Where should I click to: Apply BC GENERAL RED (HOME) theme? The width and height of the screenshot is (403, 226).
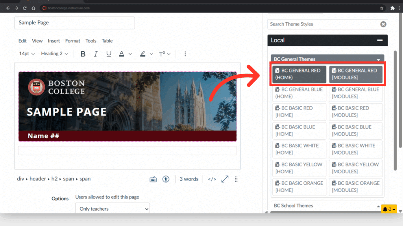pos(299,74)
